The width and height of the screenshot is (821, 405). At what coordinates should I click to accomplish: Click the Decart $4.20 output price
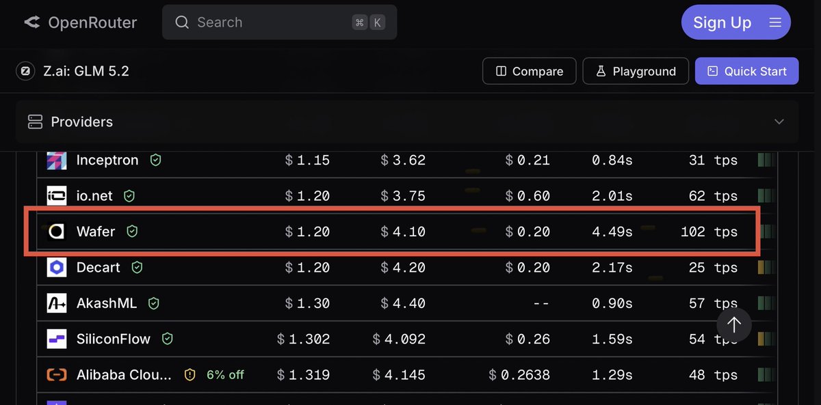[403, 267]
